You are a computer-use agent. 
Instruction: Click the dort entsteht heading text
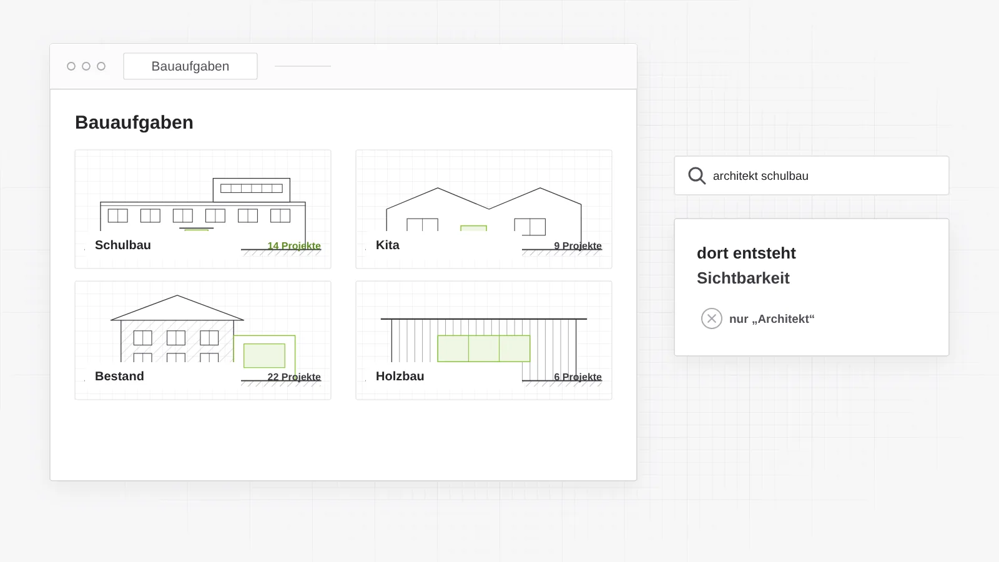click(746, 253)
